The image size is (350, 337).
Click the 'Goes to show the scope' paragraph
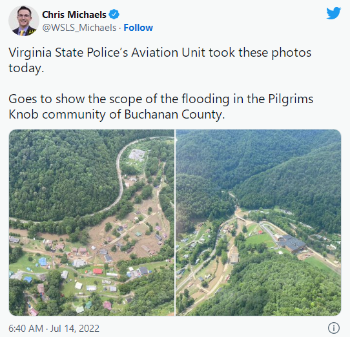coord(161,107)
